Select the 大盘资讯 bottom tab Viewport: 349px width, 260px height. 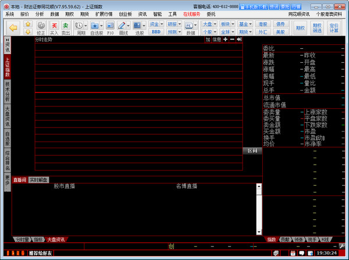(56, 239)
